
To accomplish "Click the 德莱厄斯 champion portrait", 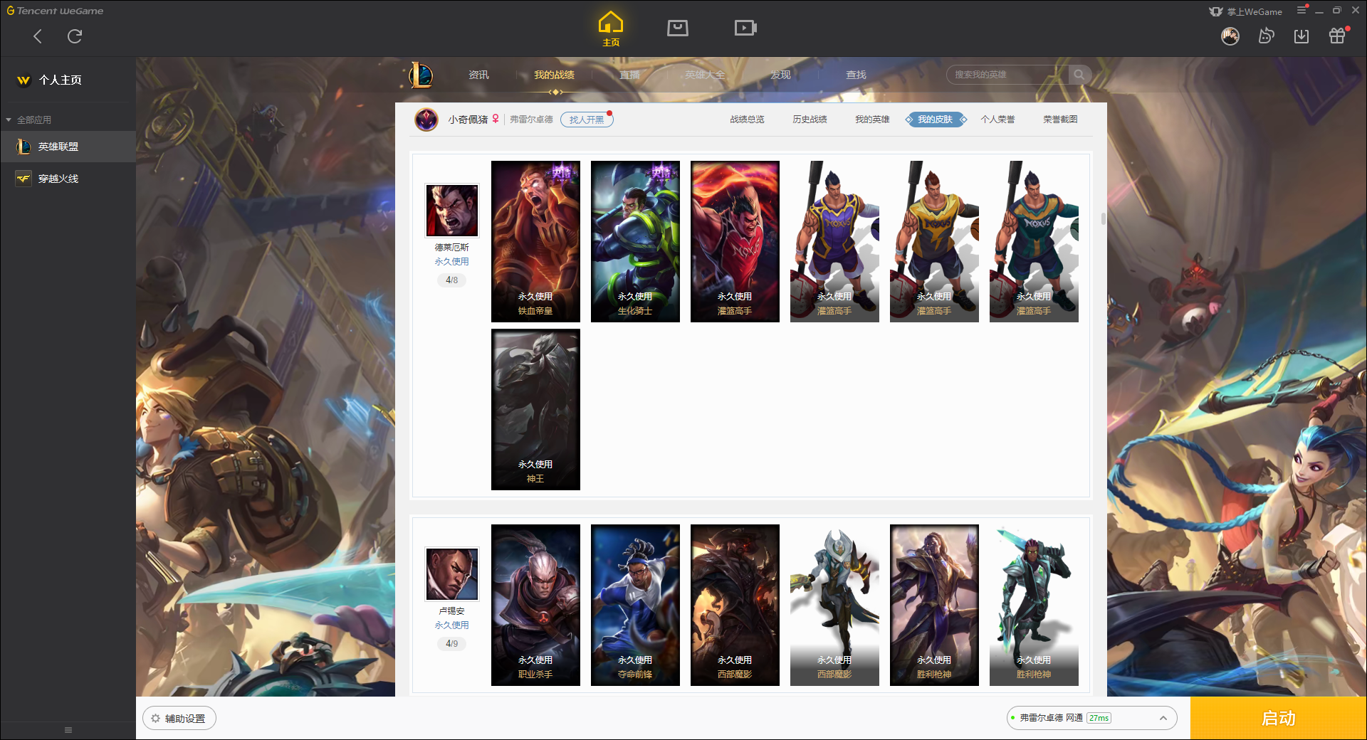I will [x=452, y=211].
